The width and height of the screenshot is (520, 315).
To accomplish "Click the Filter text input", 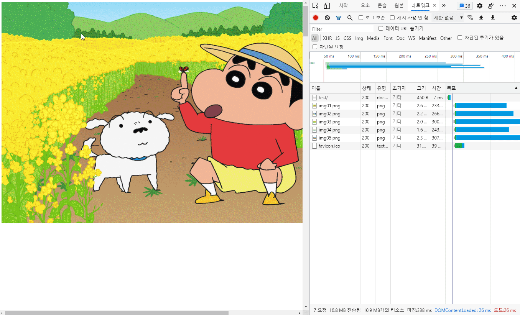I will click(x=342, y=29).
